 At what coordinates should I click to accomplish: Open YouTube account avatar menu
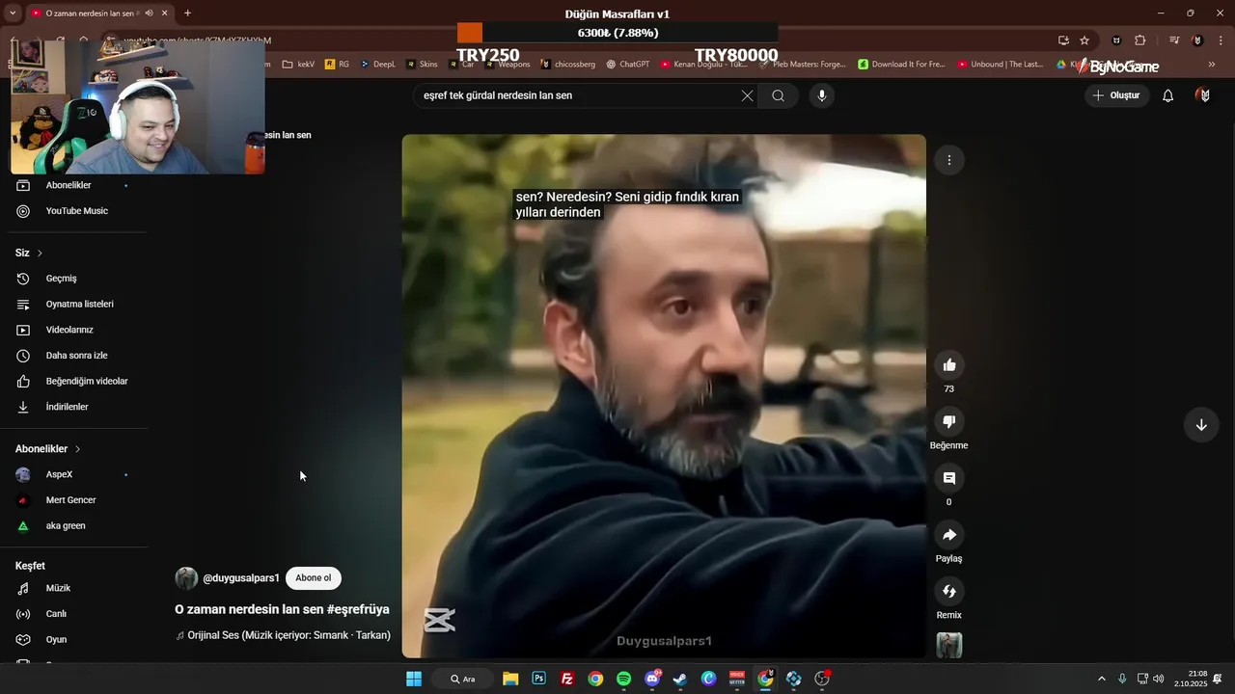coord(1203,95)
